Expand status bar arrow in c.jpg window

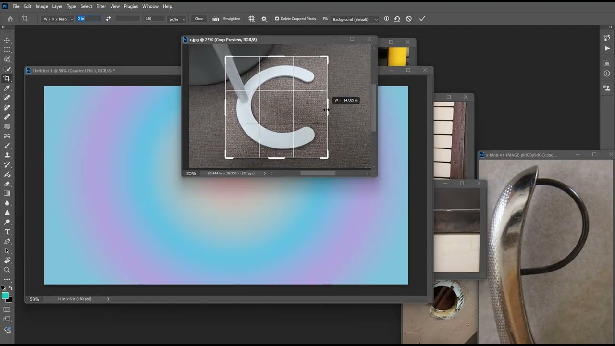pos(265,173)
